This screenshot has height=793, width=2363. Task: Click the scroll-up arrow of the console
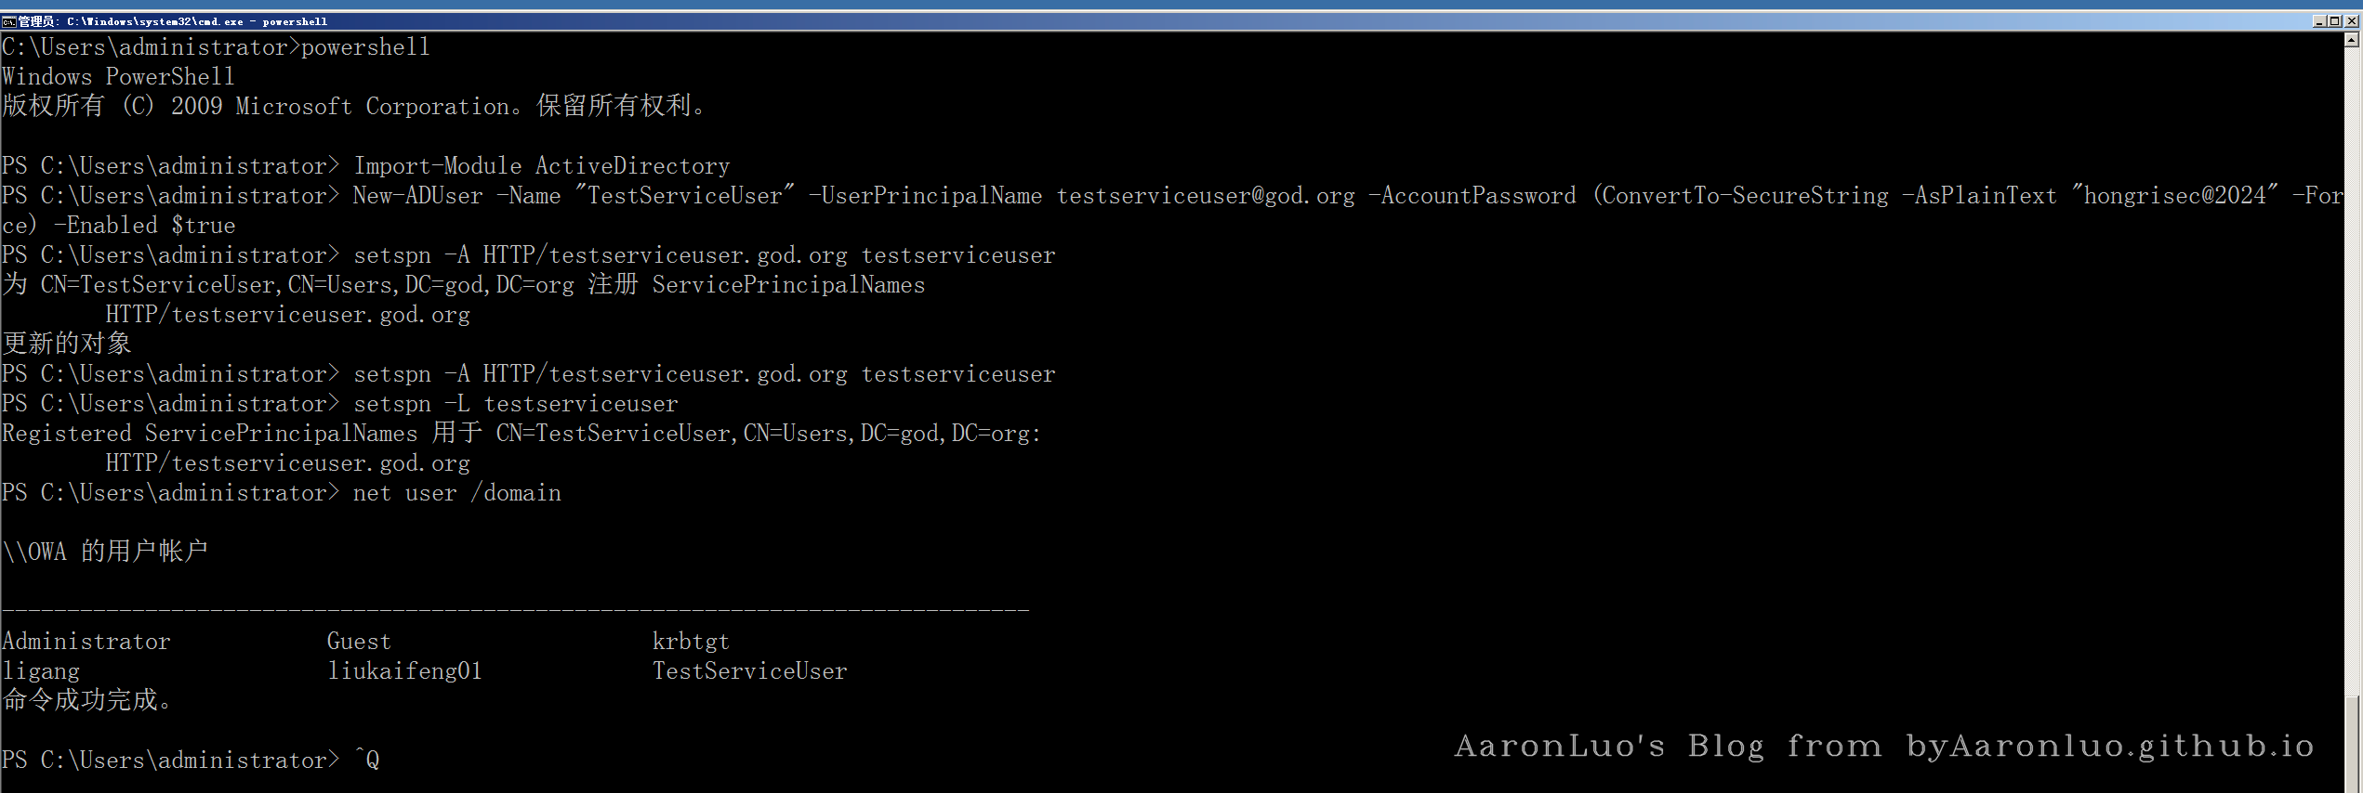click(x=2352, y=40)
